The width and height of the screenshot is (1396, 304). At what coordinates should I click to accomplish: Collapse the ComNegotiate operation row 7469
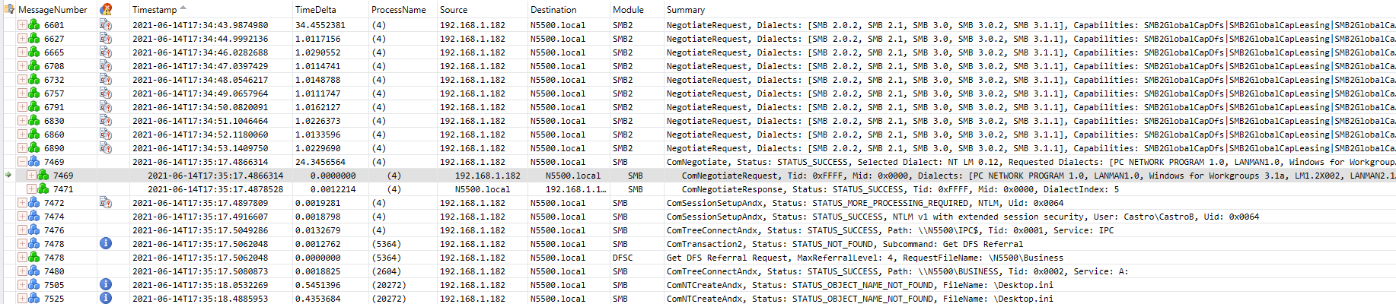(22, 162)
